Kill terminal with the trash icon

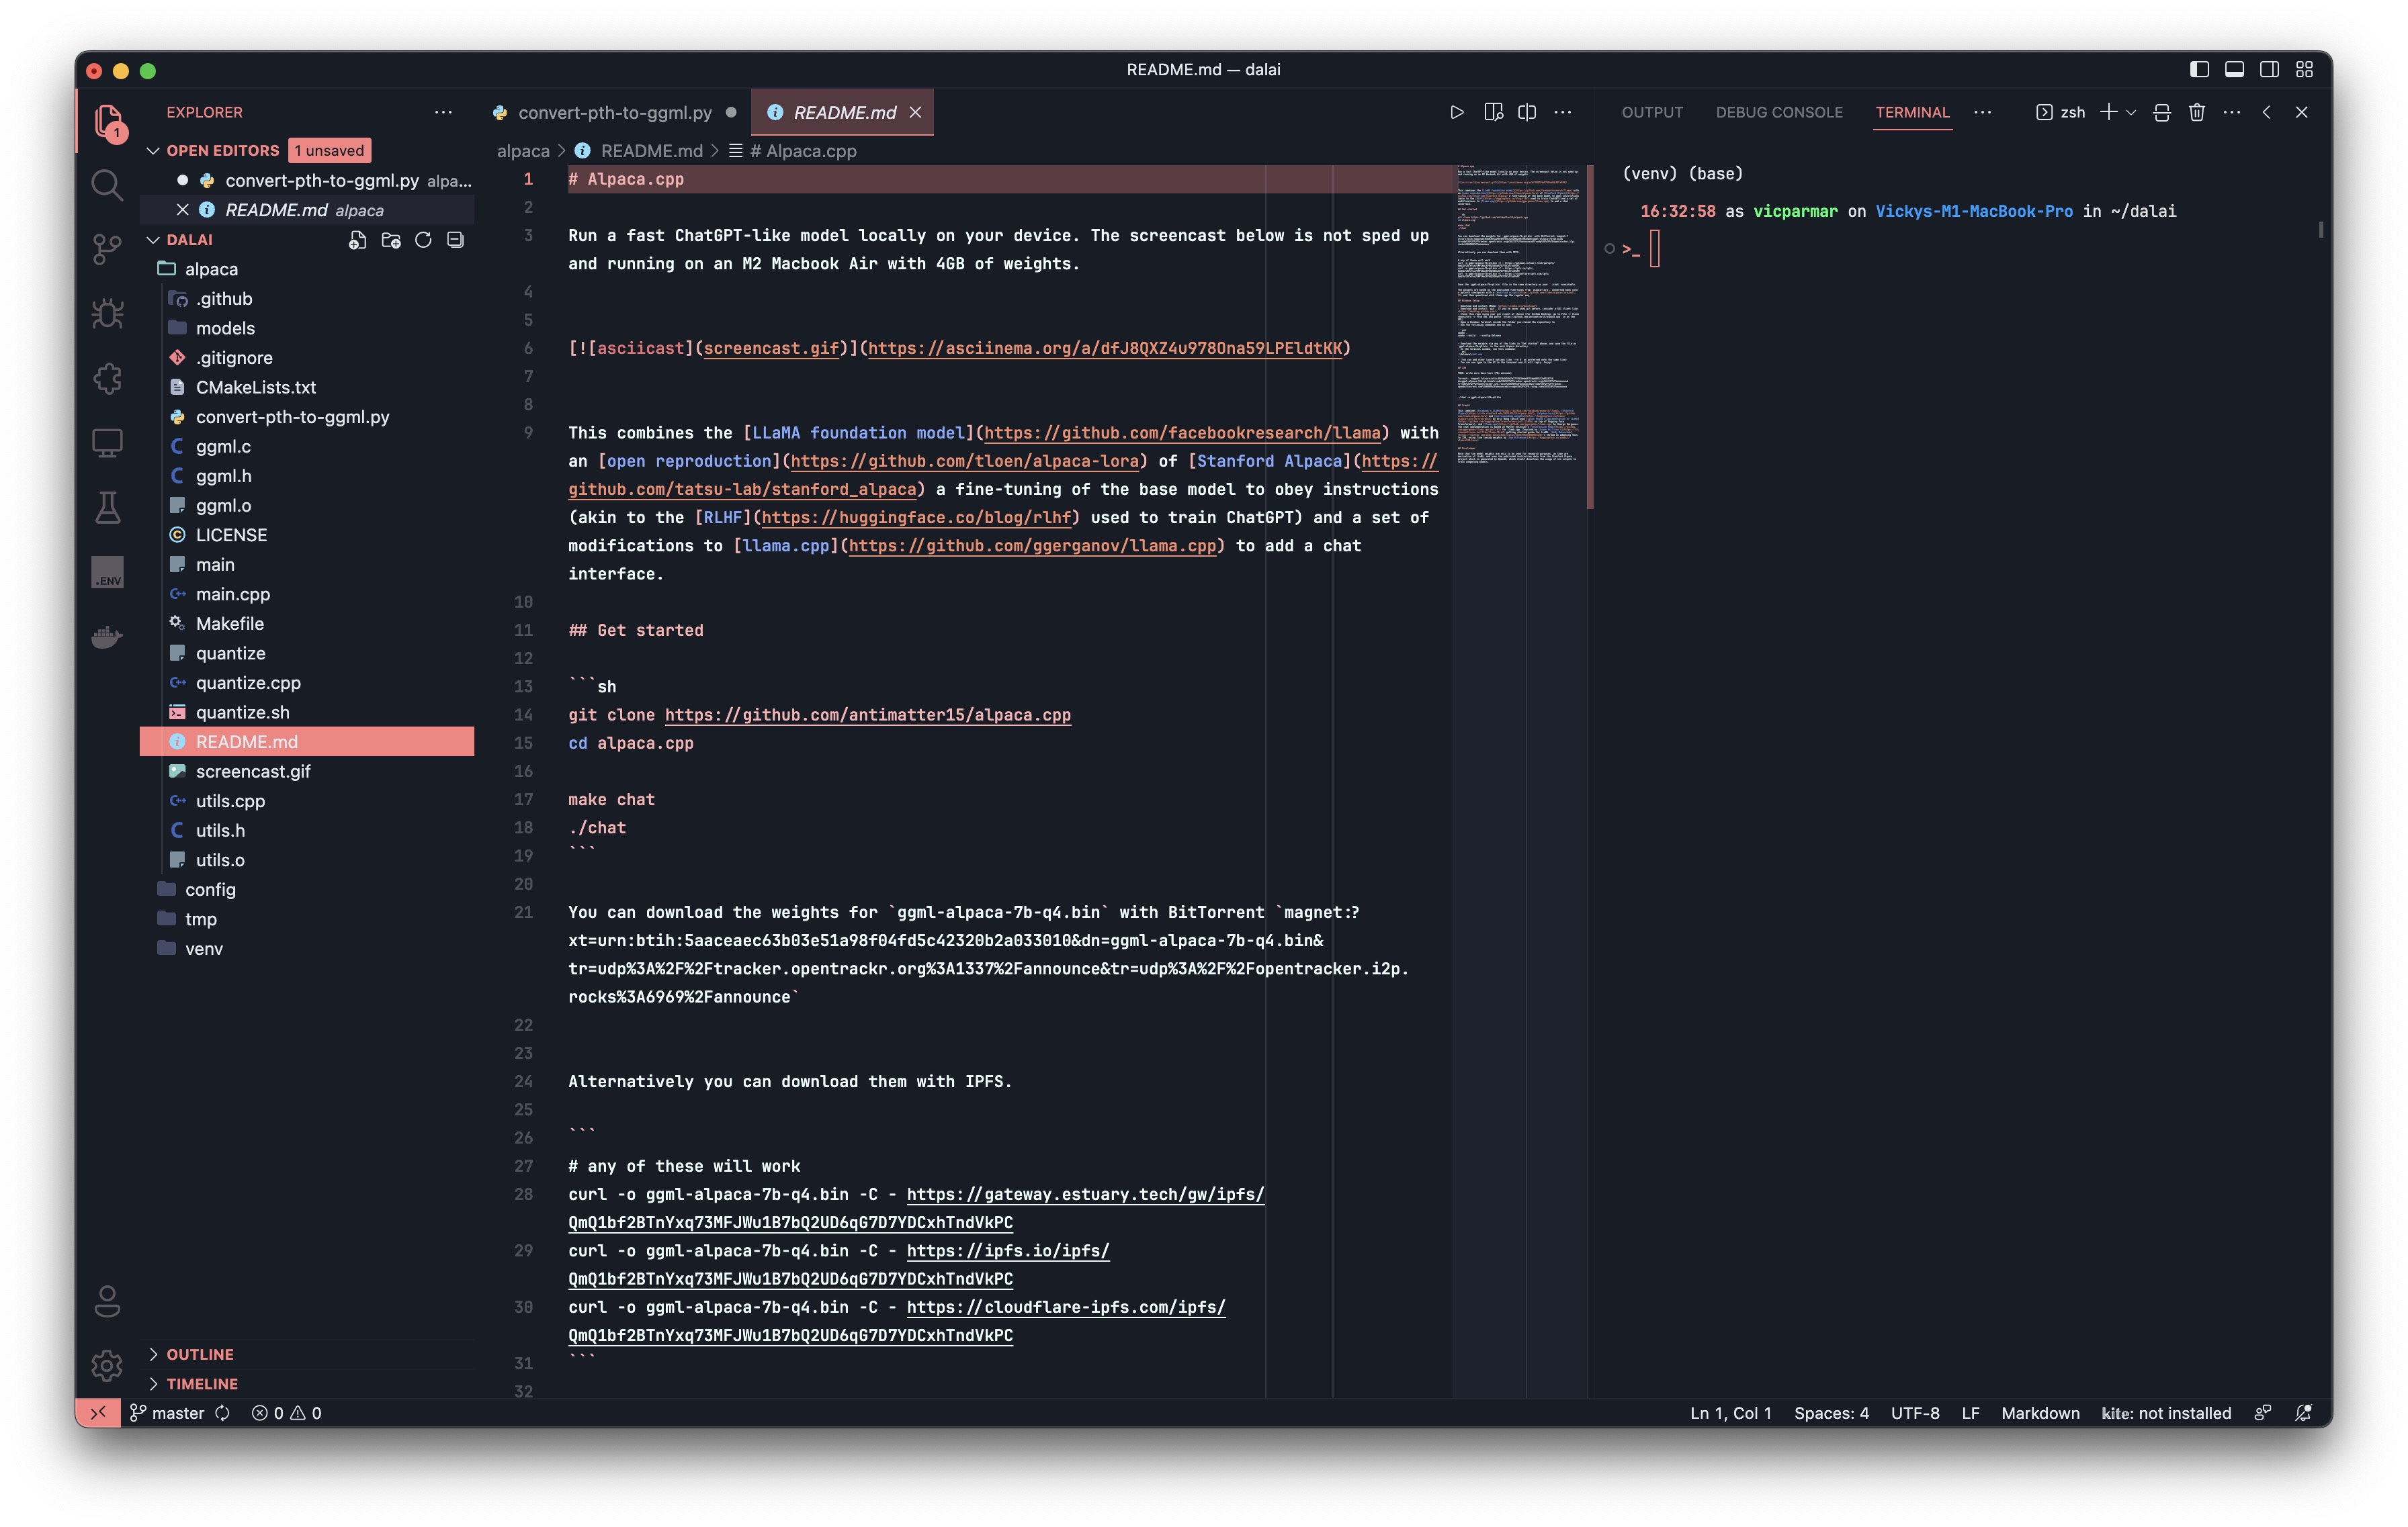[x=2196, y=112]
